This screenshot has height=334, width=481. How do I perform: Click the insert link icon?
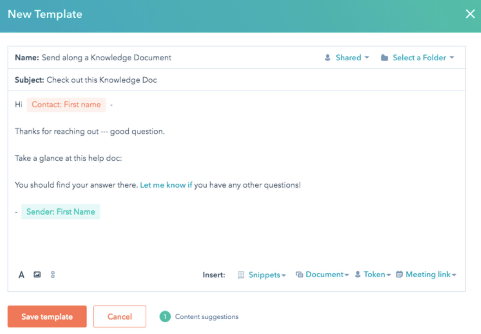[53, 274]
